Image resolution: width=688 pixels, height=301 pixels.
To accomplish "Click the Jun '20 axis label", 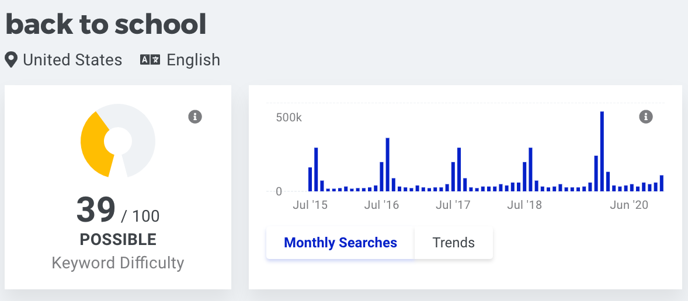I will [x=629, y=205].
